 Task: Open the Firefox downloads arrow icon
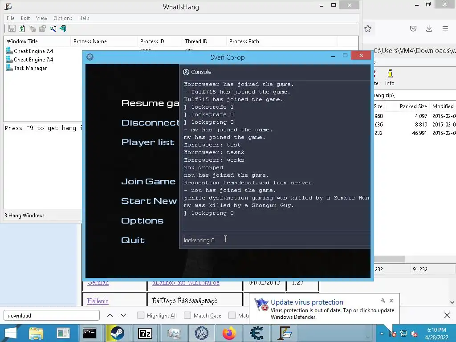tap(429, 28)
